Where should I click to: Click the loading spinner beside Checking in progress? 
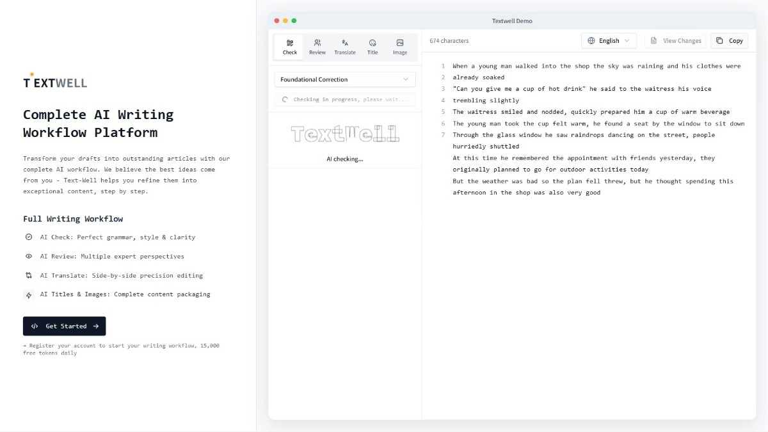(285, 100)
